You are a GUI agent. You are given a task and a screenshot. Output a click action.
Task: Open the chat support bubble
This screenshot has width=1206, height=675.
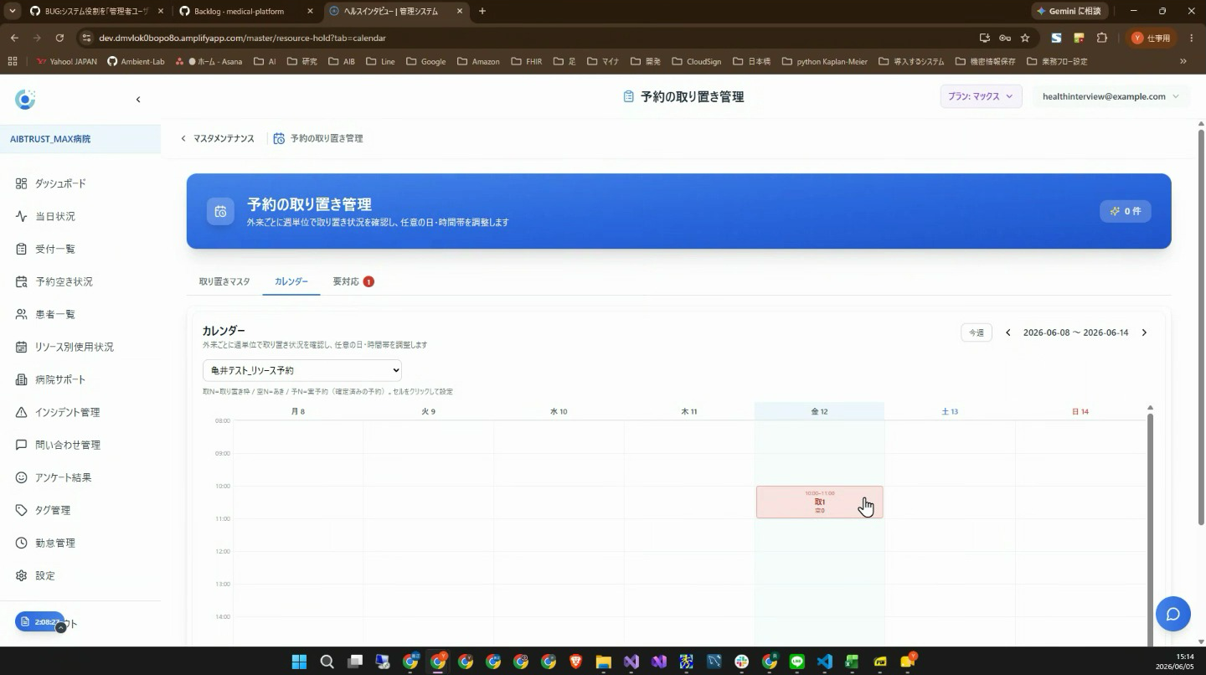(x=1172, y=615)
